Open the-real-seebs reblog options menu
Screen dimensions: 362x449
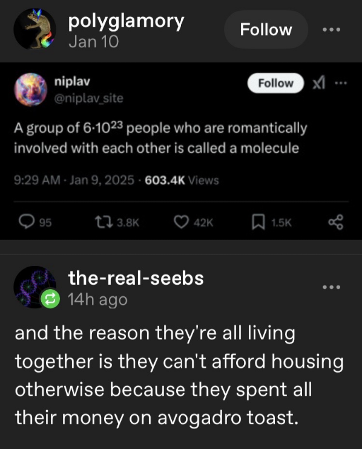coord(331,287)
